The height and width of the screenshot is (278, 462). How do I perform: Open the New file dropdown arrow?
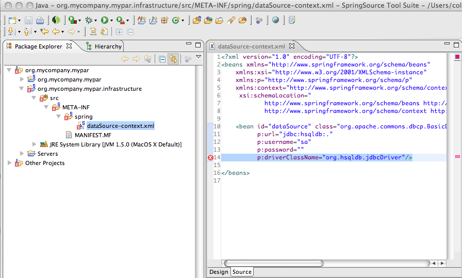coord(20,21)
